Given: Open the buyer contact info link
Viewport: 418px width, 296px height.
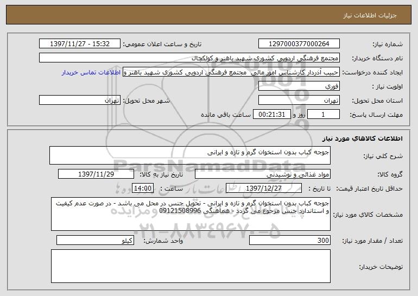Looking at the screenshot, I should pos(91,73).
